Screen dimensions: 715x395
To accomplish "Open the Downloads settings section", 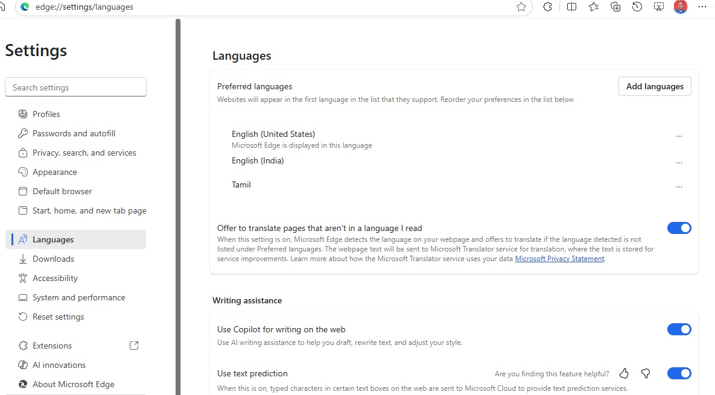I will click(x=53, y=259).
